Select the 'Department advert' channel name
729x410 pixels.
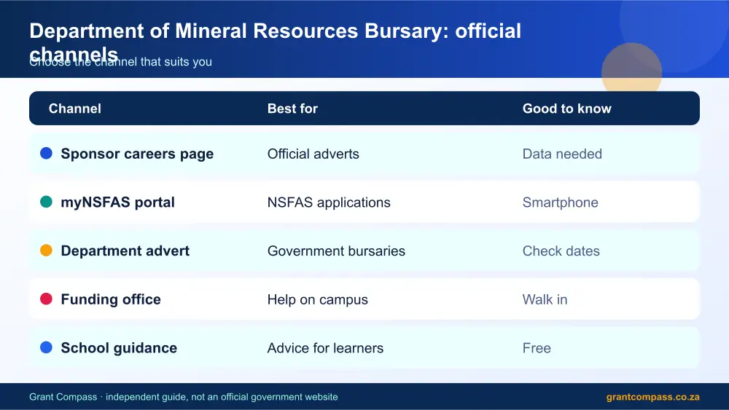pyautogui.click(x=125, y=251)
